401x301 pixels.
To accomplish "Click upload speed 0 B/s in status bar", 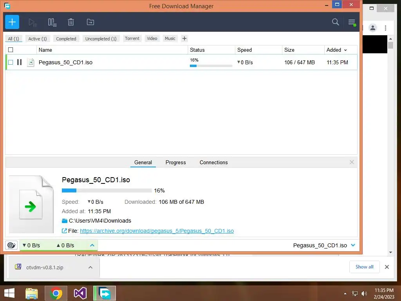I will [x=65, y=245].
